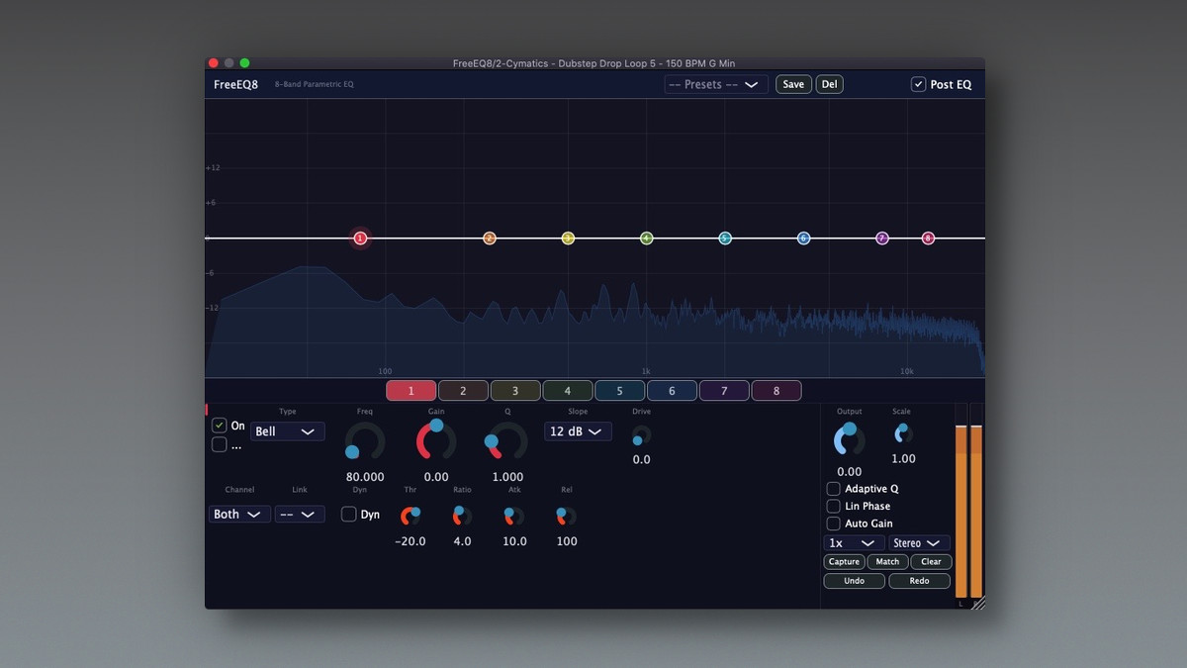1187x668 pixels.
Task: Select yellow band 3 node on curve
Action: (568, 239)
